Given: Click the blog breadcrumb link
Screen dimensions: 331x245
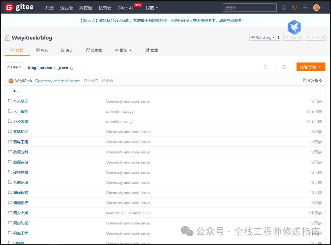Looking at the screenshot, I should pos(32,67).
